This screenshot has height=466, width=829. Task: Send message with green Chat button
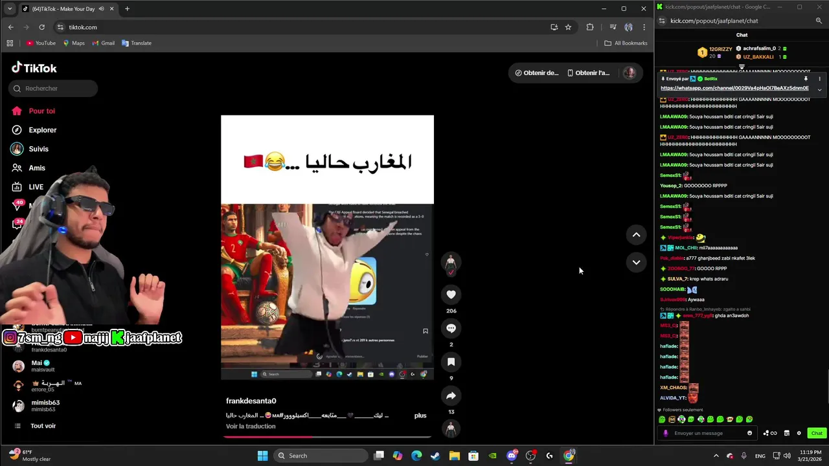(x=817, y=433)
